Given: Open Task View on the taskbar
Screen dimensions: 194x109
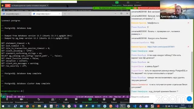Looking at the screenshot, I should [9, 106].
